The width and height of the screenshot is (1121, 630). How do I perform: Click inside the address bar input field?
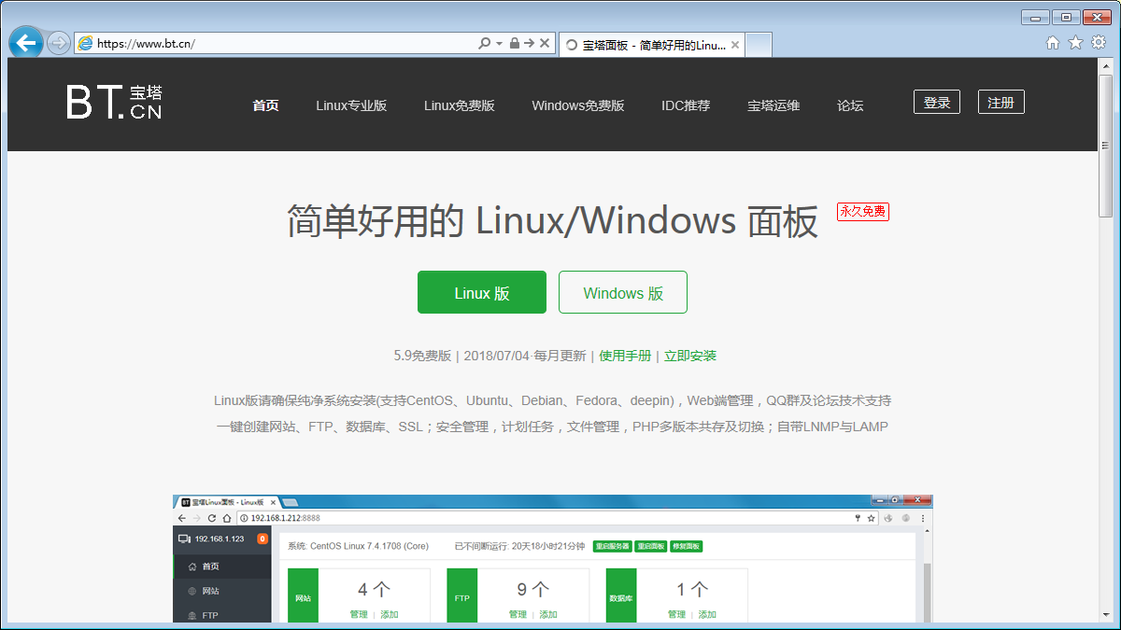coord(280,43)
